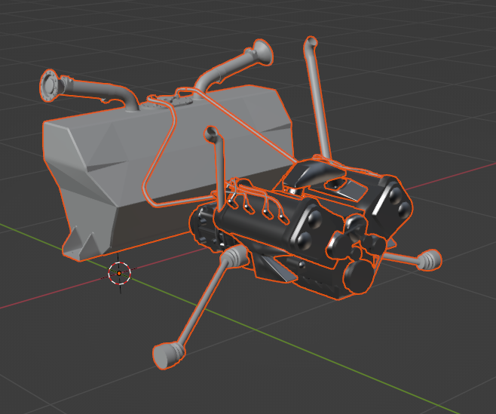Viewport: 496px width, 414px height.
Task: Click the 3D cursor crosshair near origin
Action: point(119,273)
